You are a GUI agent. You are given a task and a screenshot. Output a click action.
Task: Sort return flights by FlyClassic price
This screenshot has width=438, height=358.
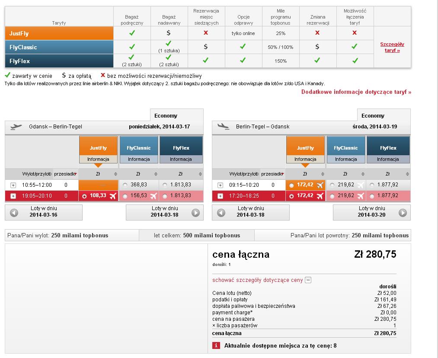coord(363,174)
